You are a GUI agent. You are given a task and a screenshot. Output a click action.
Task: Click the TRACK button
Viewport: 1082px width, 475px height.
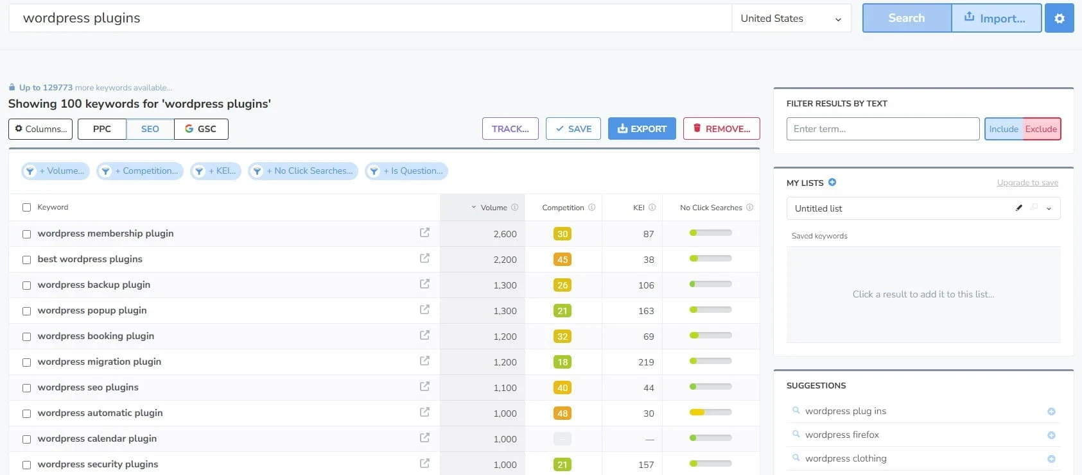510,129
